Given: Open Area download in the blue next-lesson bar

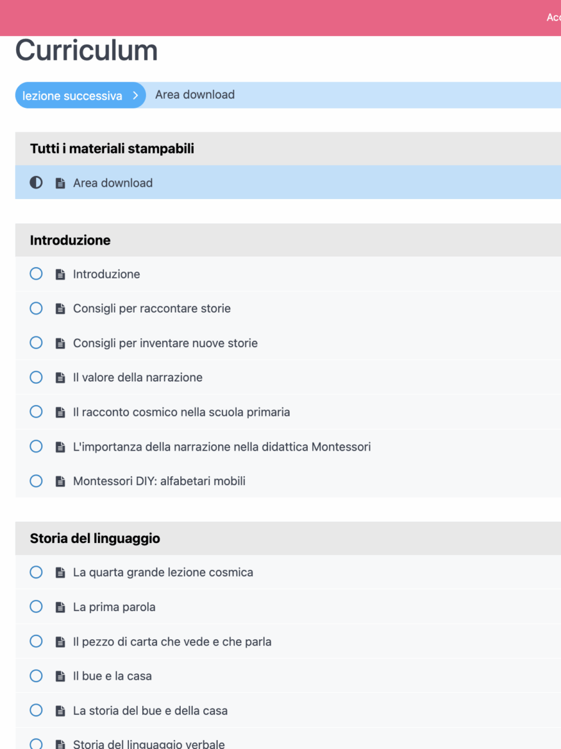Looking at the screenshot, I should (x=195, y=95).
